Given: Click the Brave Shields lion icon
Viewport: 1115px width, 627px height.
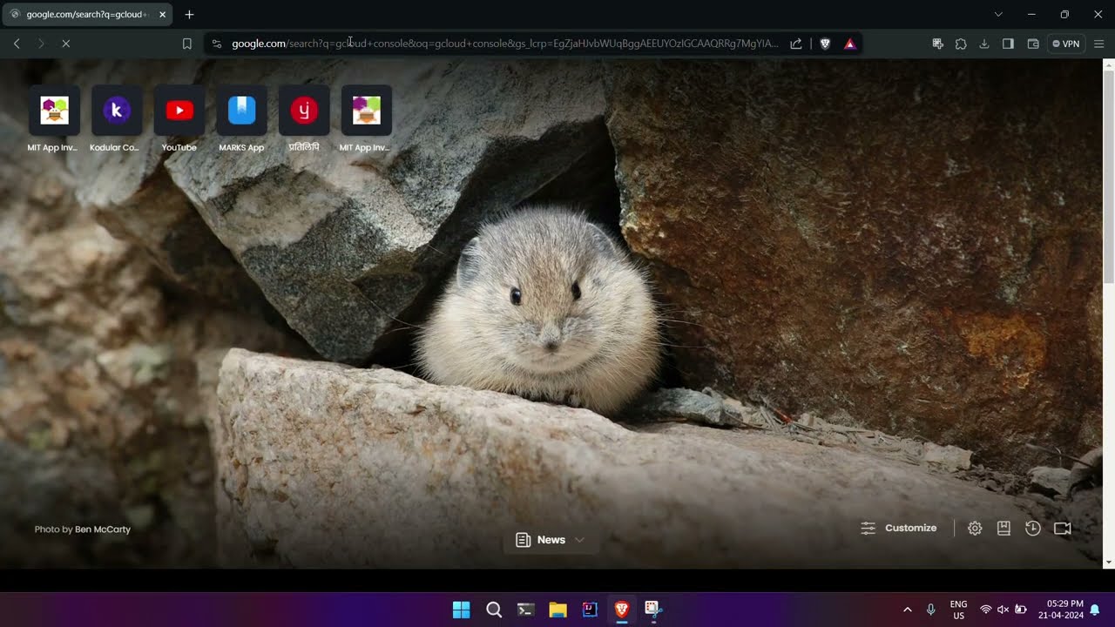Looking at the screenshot, I should [825, 44].
